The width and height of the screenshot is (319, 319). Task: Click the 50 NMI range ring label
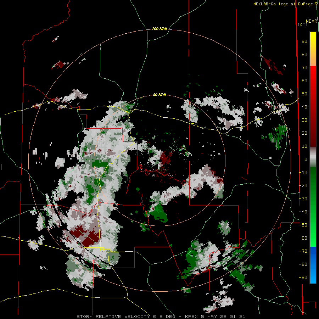pos(159,95)
